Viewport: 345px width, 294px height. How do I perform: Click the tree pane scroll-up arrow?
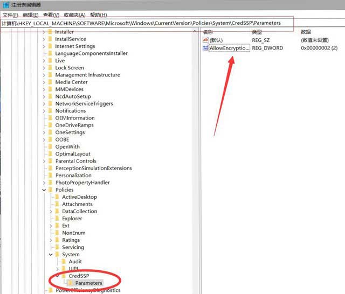(195, 32)
